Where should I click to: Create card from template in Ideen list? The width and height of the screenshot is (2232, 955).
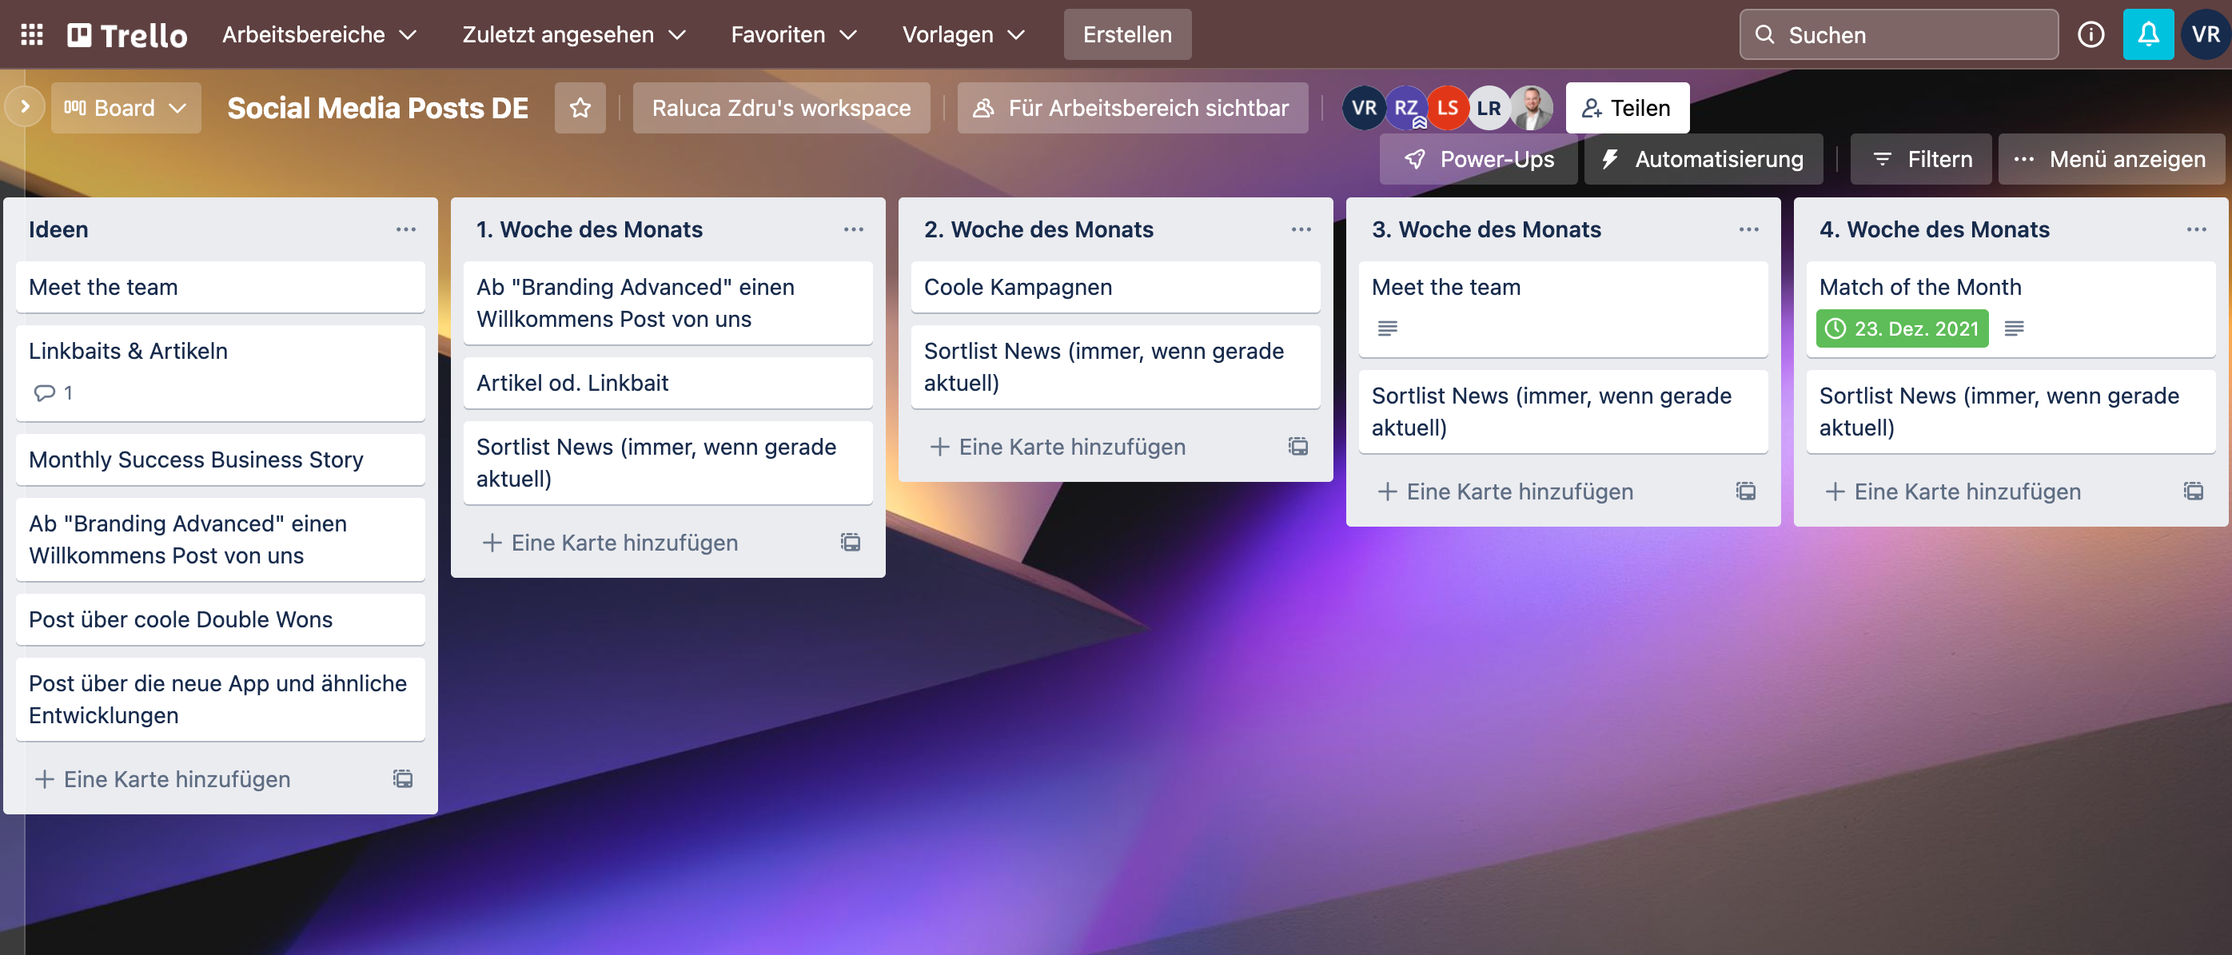coord(403,778)
